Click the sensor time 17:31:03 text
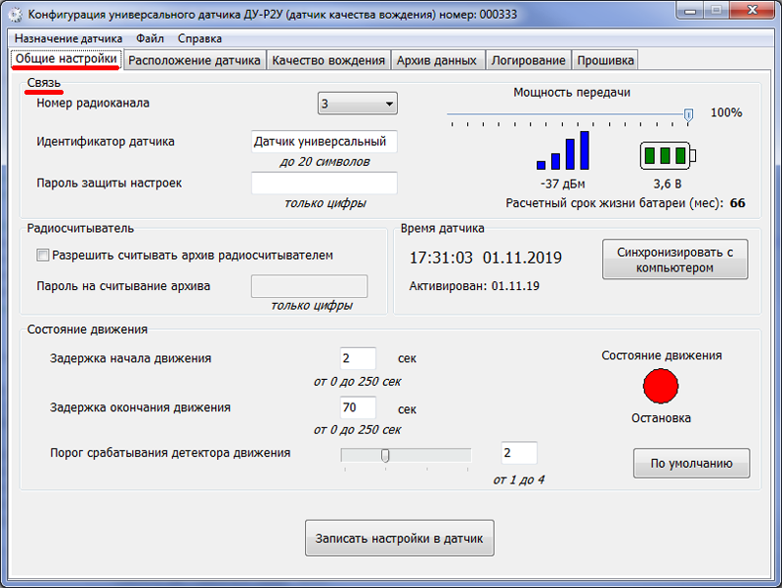 click(441, 258)
